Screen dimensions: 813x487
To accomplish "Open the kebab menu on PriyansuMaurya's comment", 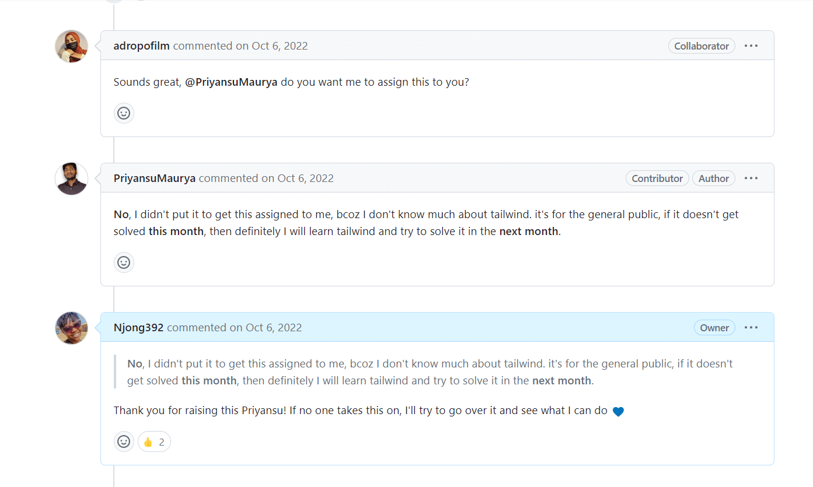I will pos(751,178).
